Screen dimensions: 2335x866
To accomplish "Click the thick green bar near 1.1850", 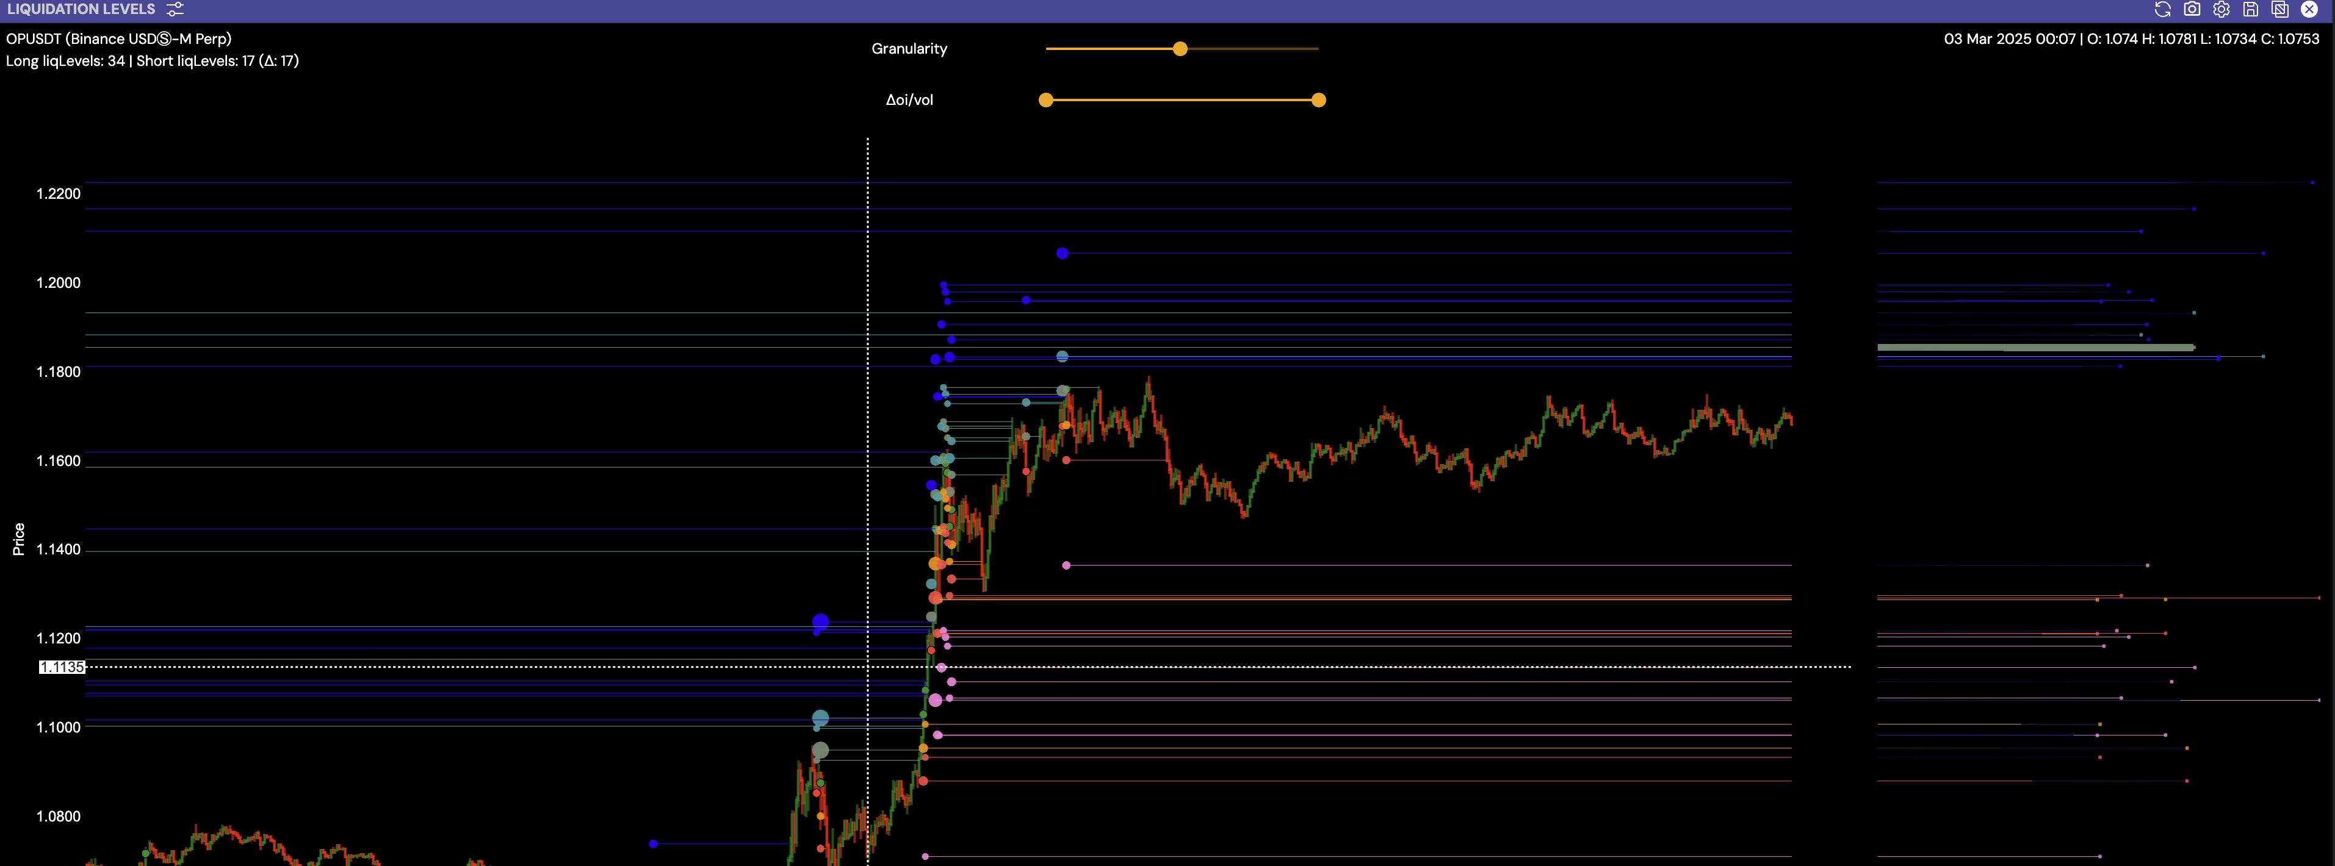I will [2035, 347].
